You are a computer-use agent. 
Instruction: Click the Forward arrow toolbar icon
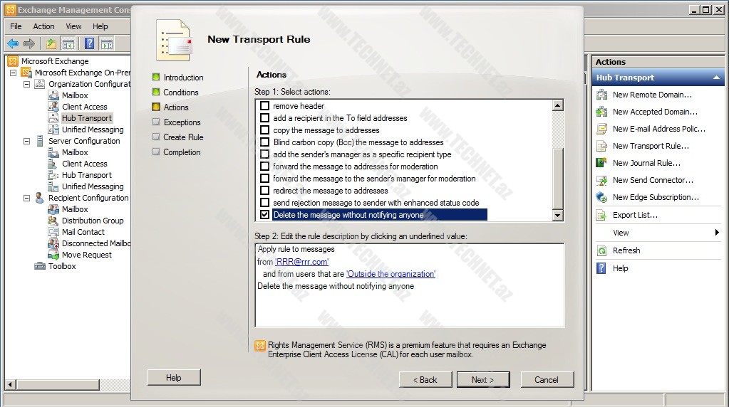[29, 44]
